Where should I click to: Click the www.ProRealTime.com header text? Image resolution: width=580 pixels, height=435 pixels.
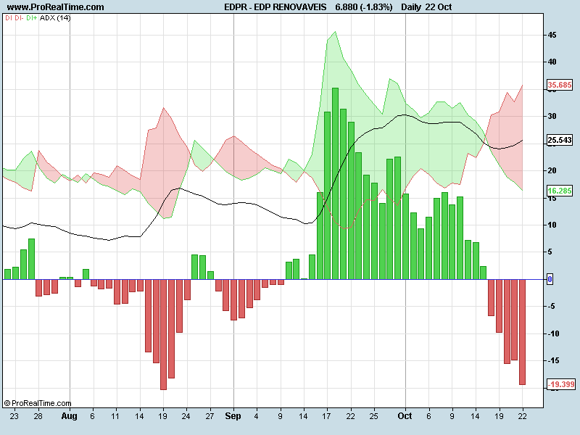[x=56, y=7]
